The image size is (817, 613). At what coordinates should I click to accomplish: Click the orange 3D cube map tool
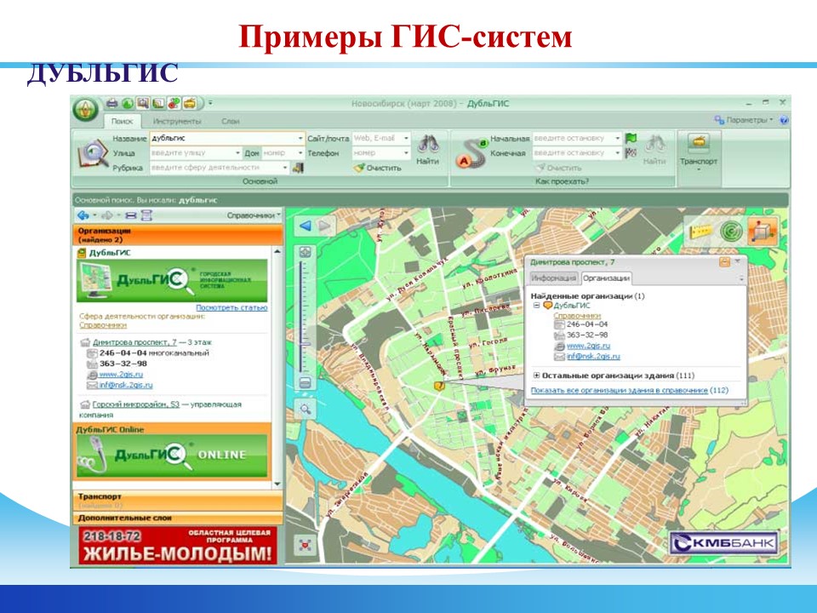pos(761,231)
